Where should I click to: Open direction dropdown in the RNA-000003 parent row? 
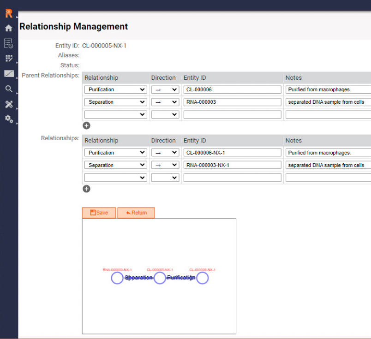(x=165, y=102)
